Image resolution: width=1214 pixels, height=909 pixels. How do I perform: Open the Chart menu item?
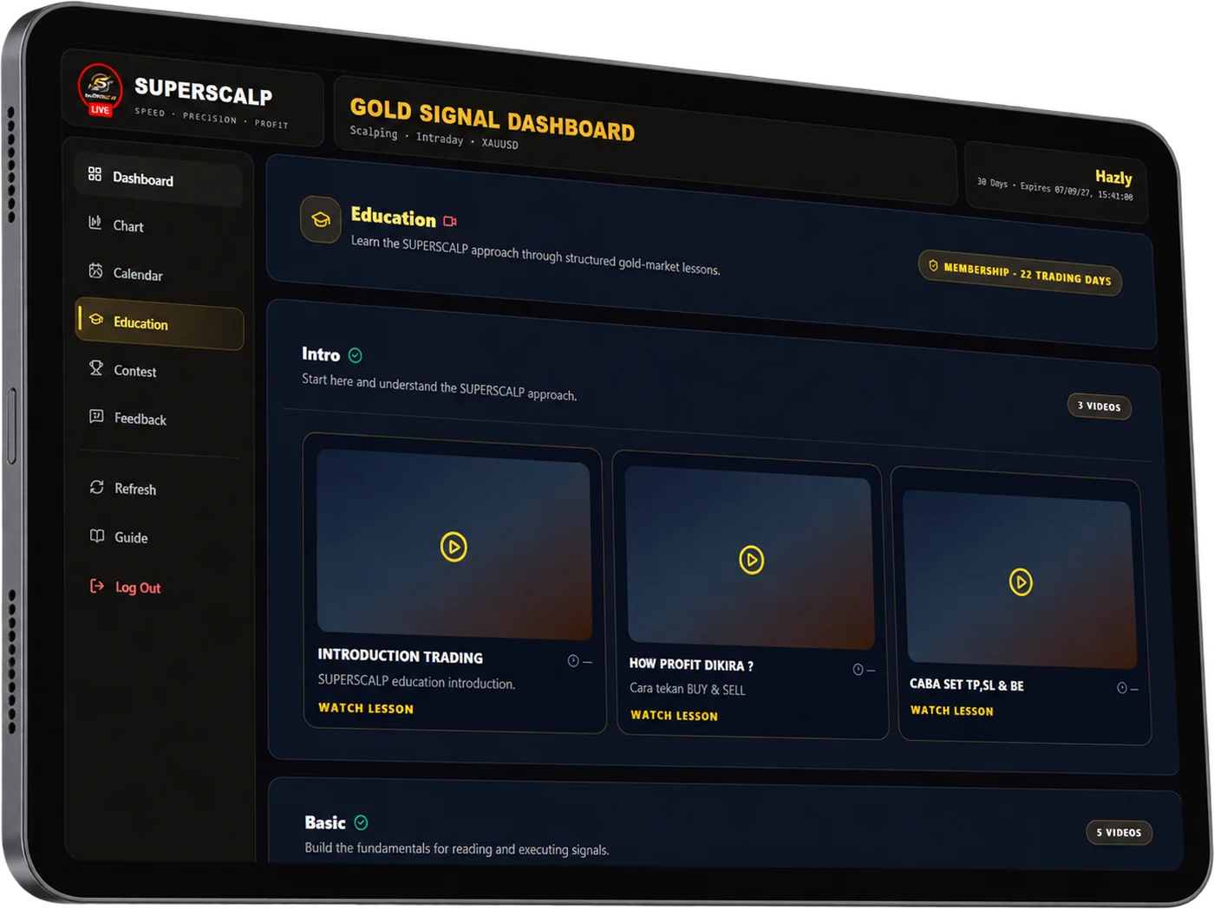pyautogui.click(x=158, y=227)
